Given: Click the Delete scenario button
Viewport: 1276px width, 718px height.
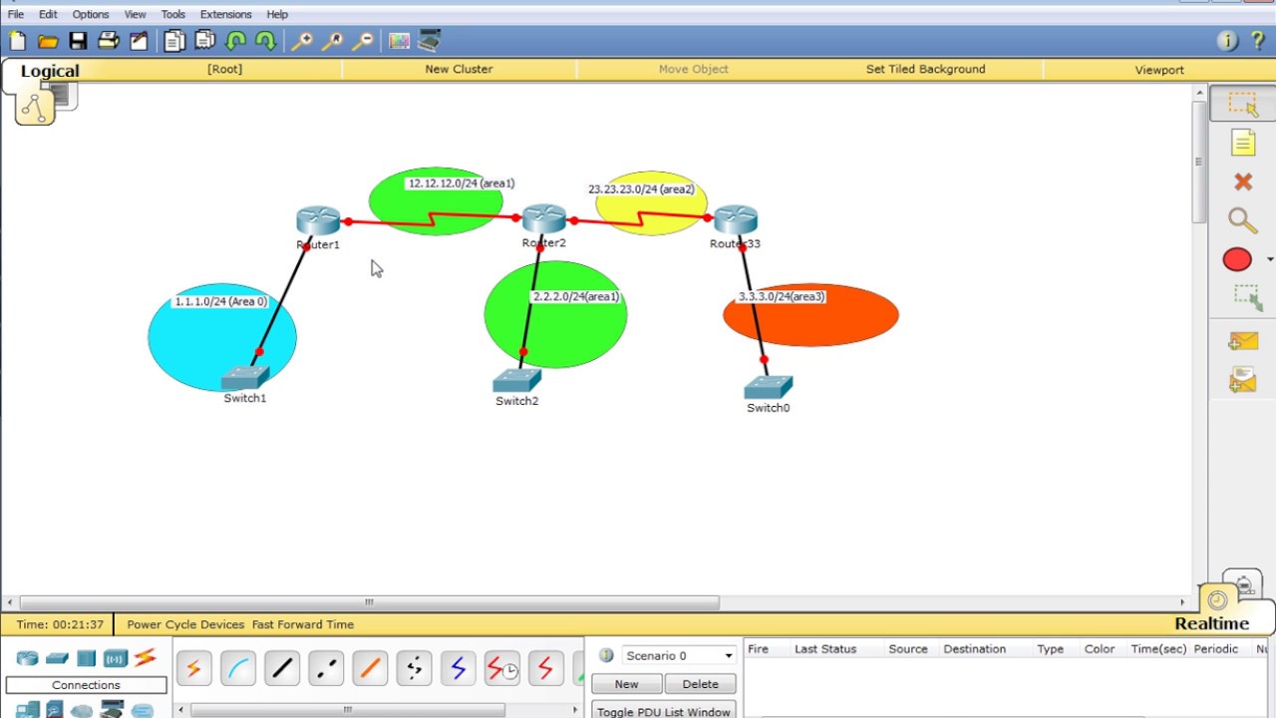Looking at the screenshot, I should 700,684.
